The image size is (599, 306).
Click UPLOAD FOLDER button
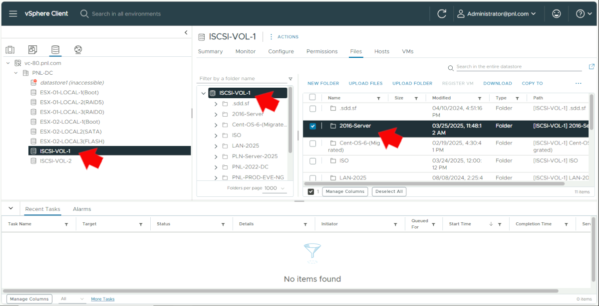[x=412, y=83]
